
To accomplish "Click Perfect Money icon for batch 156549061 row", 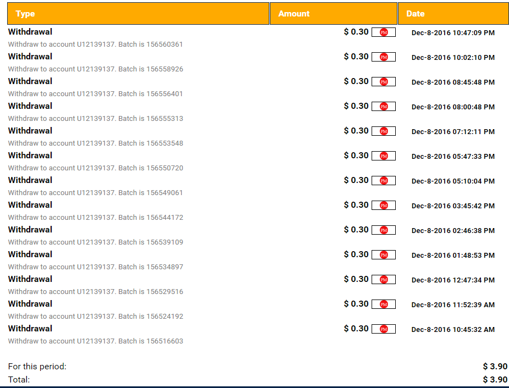I will (384, 180).
